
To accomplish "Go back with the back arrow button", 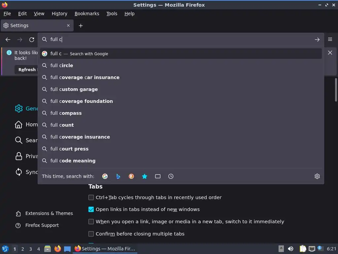I will tap(8, 40).
